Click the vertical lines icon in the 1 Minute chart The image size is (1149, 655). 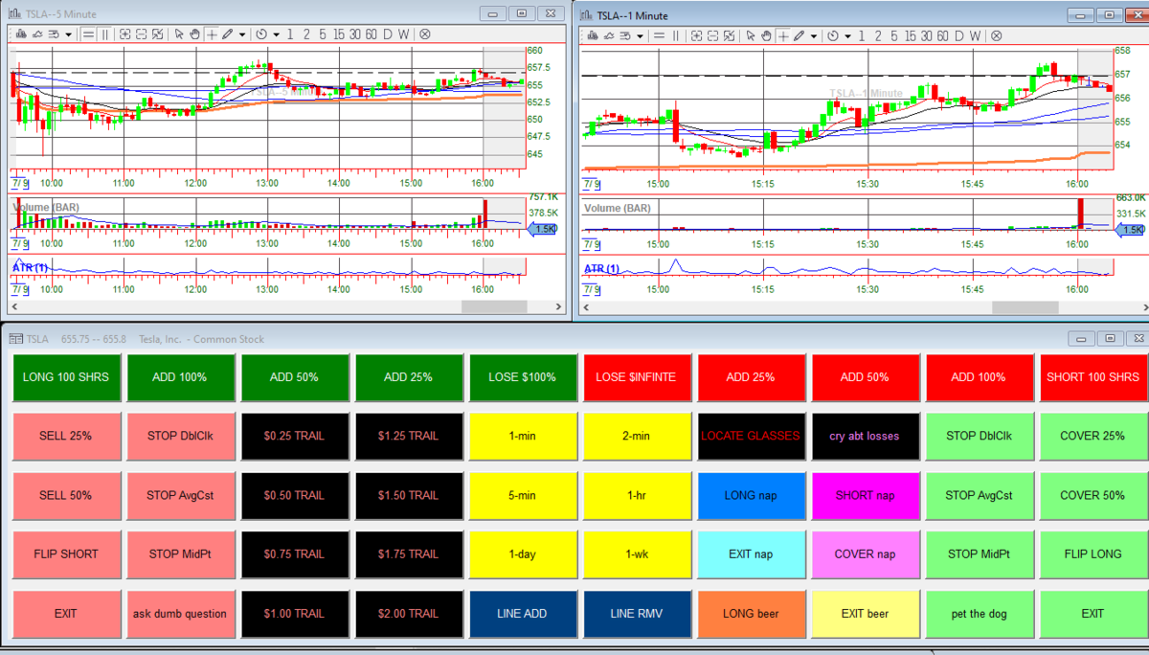pos(675,35)
